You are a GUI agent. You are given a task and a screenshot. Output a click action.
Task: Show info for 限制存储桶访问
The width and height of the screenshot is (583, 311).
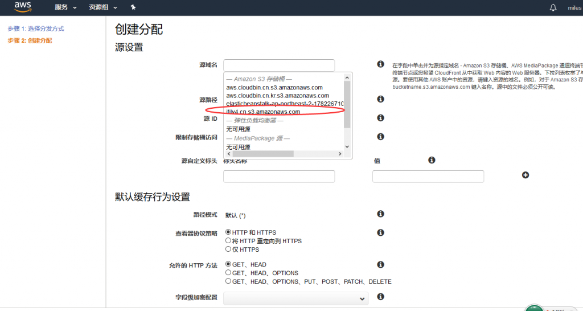pyautogui.click(x=380, y=137)
